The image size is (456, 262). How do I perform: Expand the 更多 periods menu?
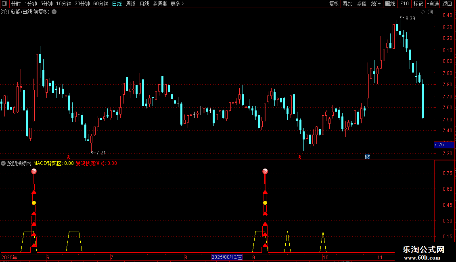point(178,4)
